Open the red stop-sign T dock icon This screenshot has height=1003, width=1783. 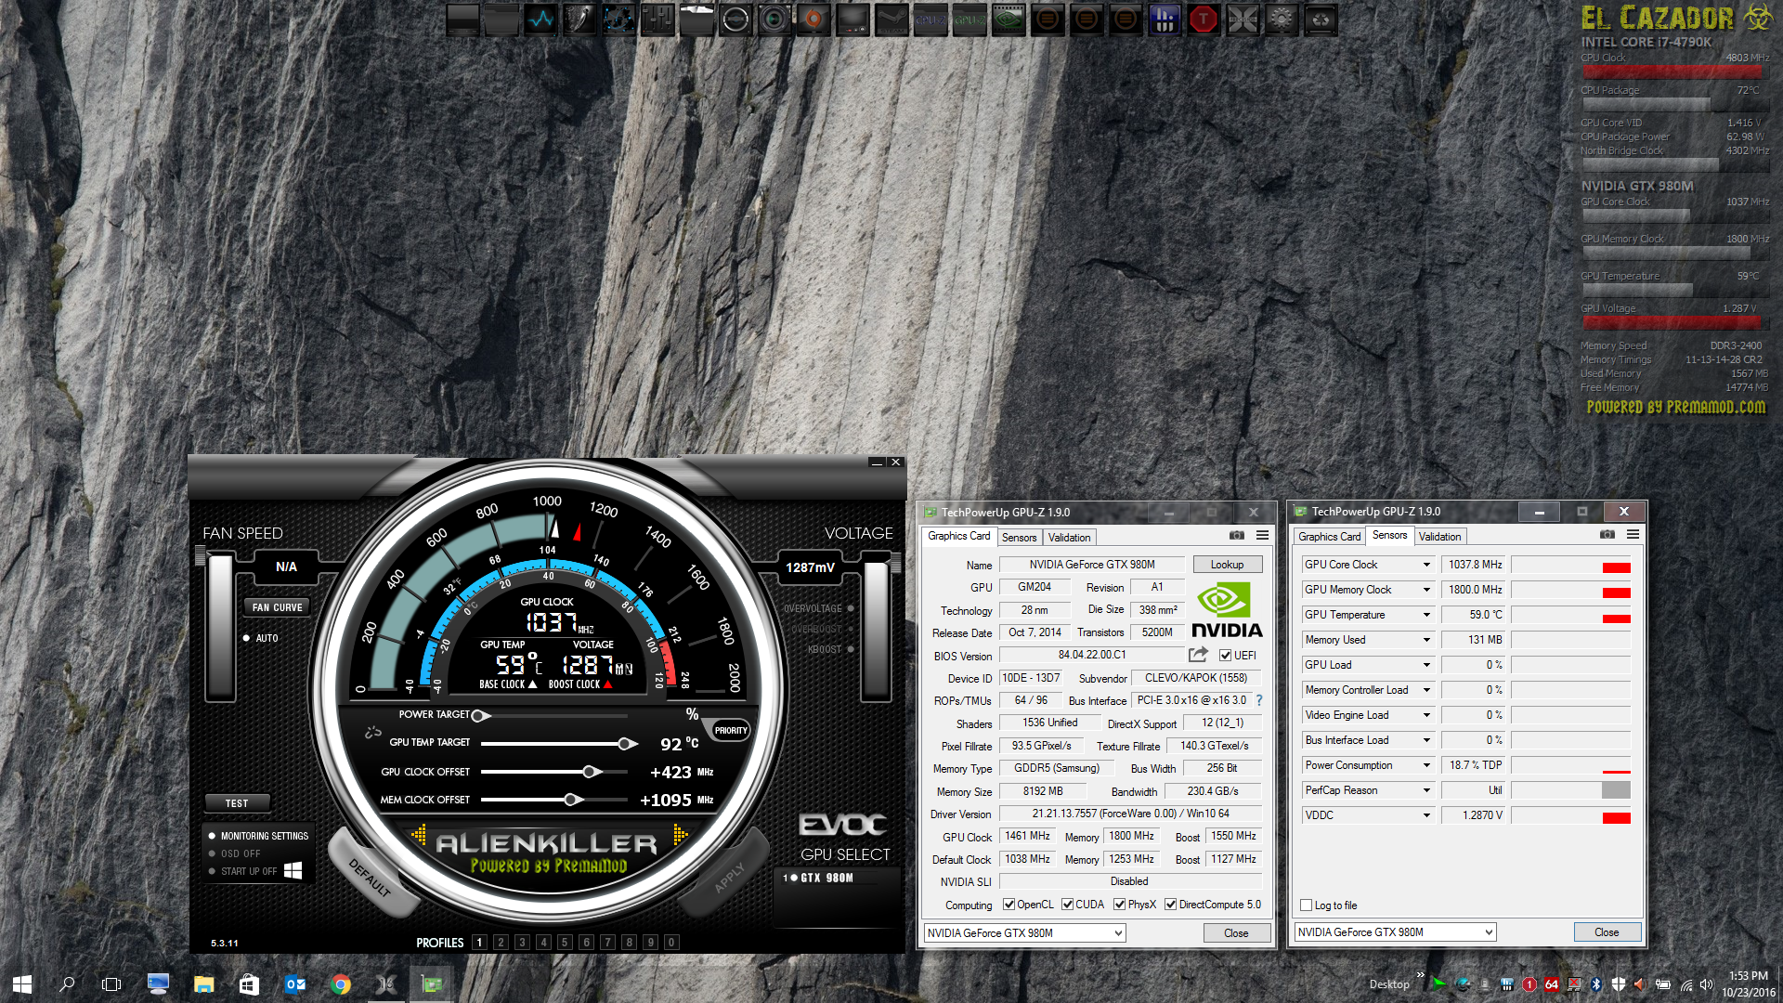point(1204,20)
